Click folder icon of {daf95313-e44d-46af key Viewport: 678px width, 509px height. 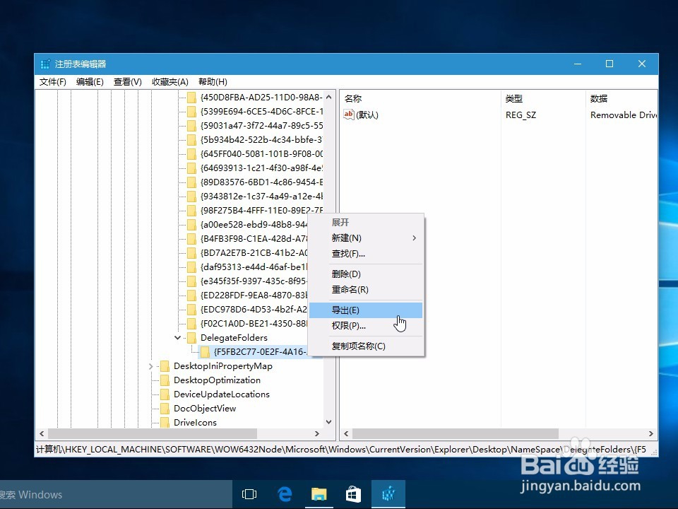[191, 267]
